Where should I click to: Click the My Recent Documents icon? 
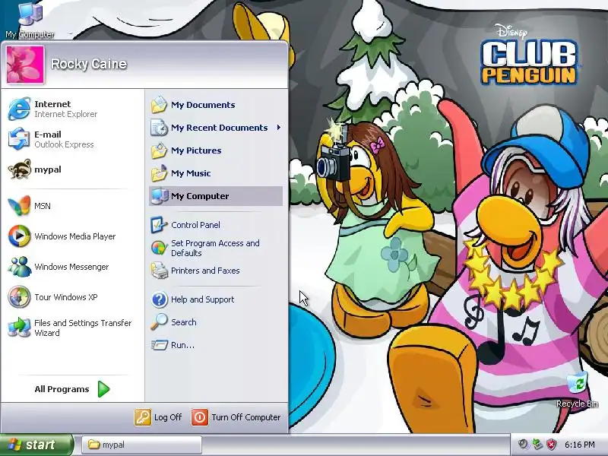pos(159,128)
